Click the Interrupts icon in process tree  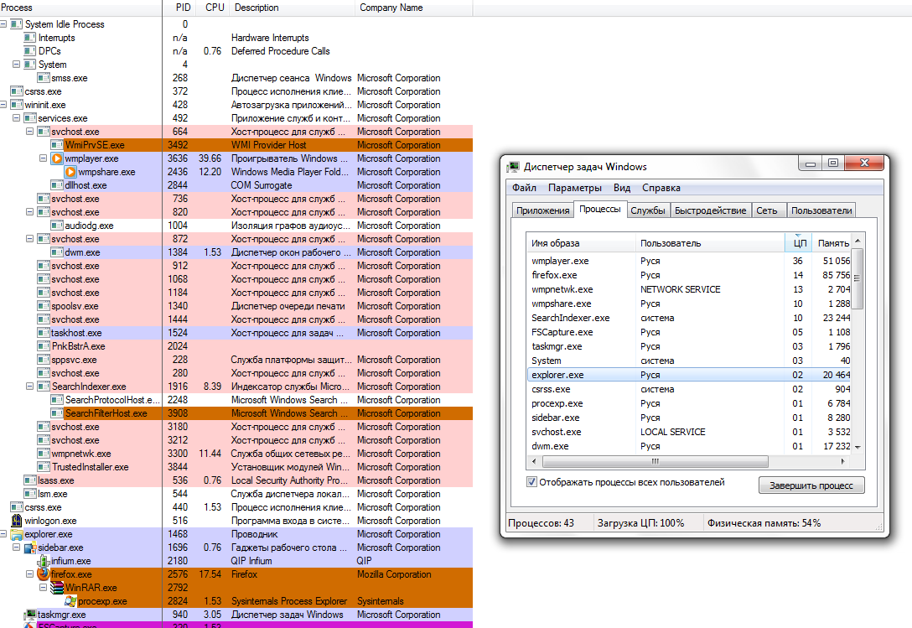pos(30,38)
